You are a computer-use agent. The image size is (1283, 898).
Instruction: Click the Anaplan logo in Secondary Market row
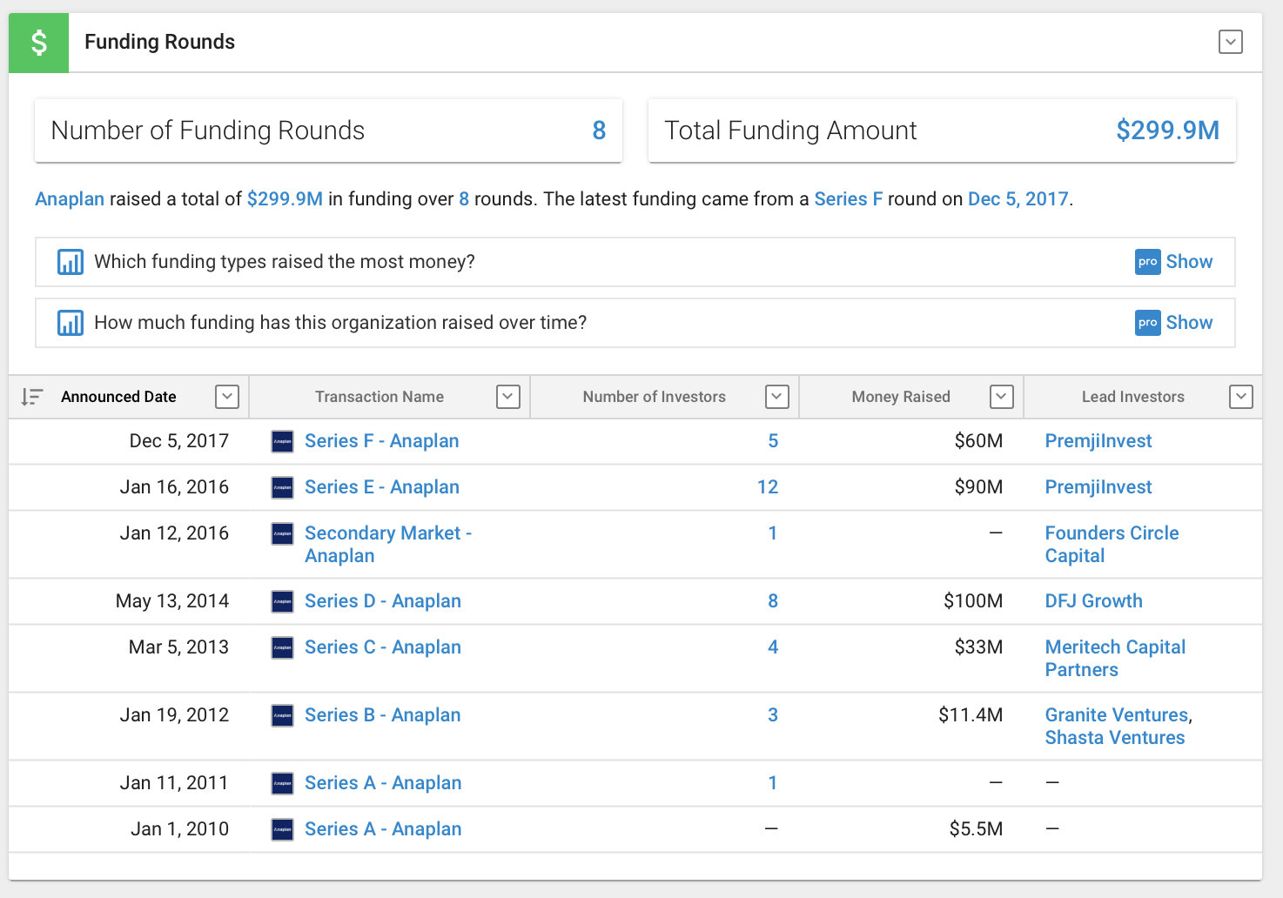click(x=282, y=533)
